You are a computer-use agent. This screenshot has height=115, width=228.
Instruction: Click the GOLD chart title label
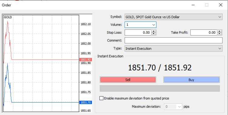[x=8, y=17]
